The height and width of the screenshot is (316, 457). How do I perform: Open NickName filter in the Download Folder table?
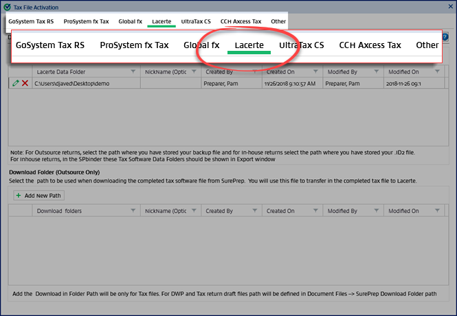(x=194, y=212)
